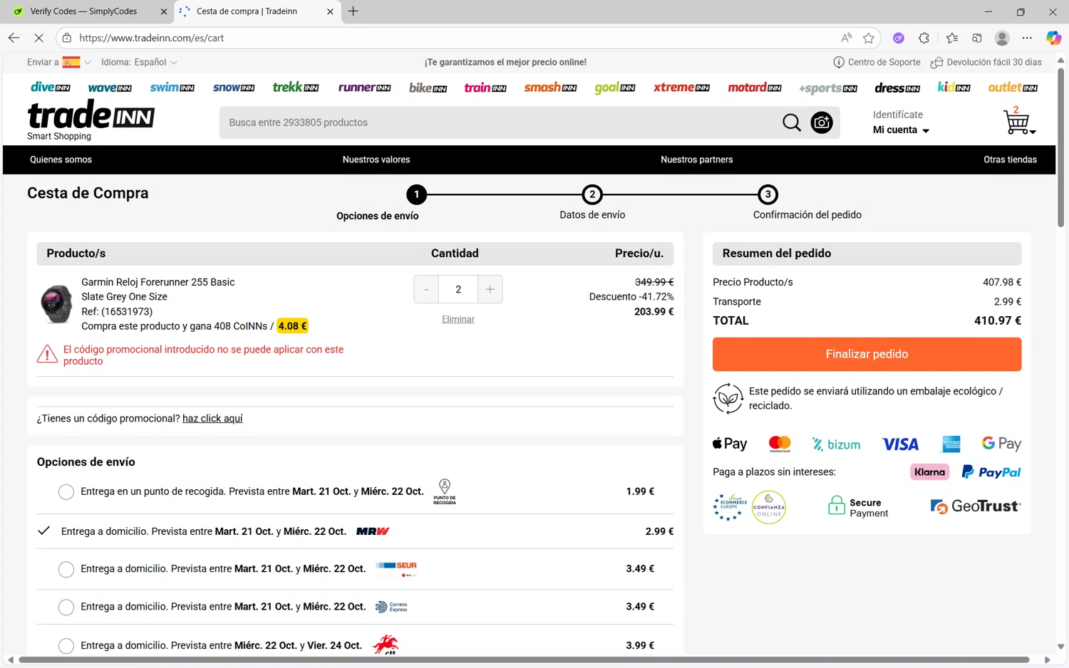The height and width of the screenshot is (668, 1069).
Task: Open the waveinn store
Action: click(x=110, y=88)
